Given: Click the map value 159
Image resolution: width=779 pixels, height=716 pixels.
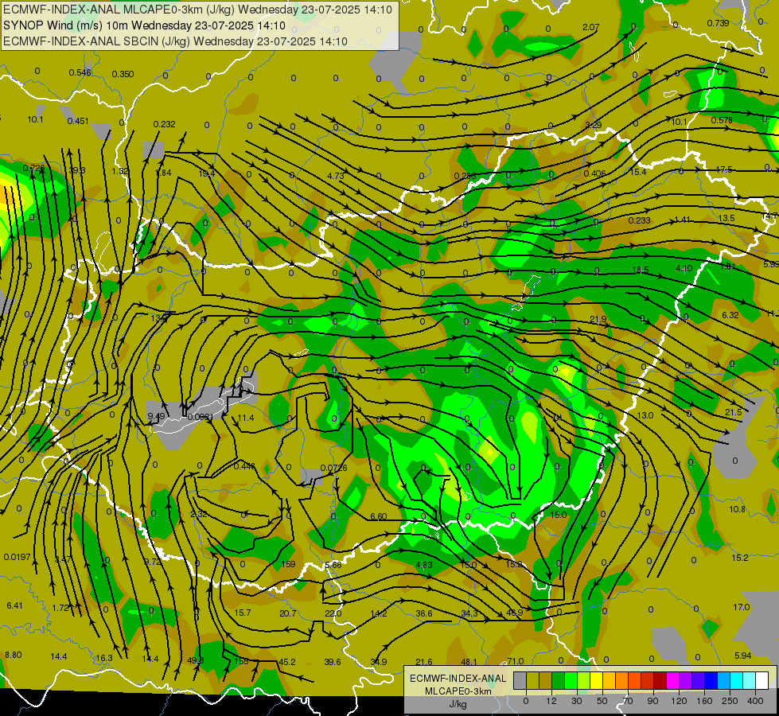Looking at the screenshot, I should coord(288,564).
